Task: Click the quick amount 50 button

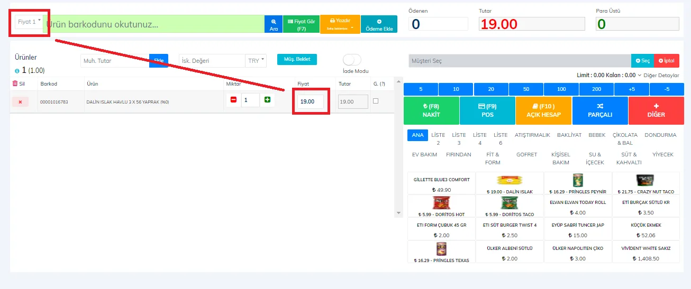Action: pyautogui.click(x=526, y=89)
